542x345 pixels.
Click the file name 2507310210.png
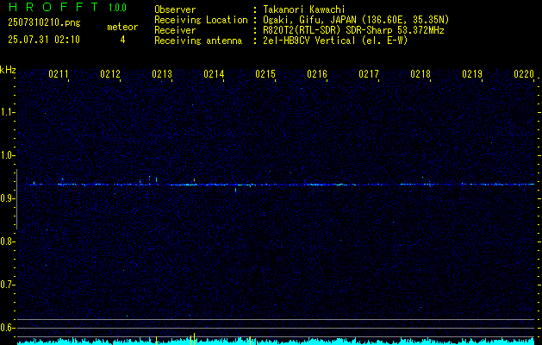coord(44,22)
